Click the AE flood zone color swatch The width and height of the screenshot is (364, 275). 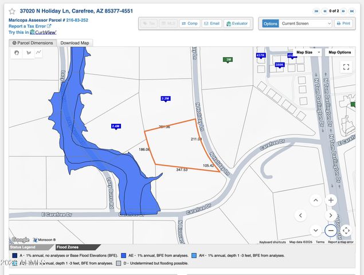(124, 256)
